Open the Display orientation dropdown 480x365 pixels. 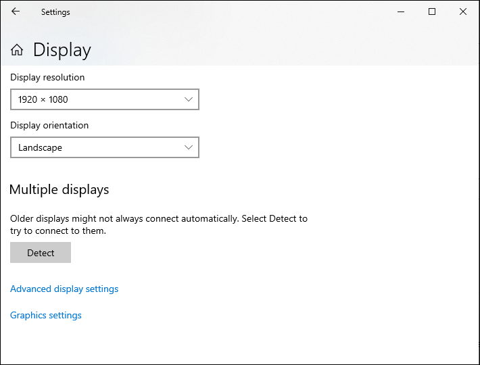(x=105, y=147)
